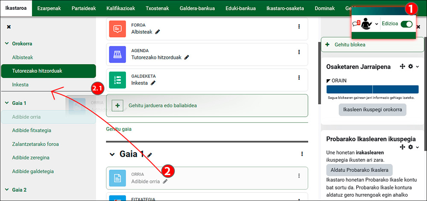Collapse the Gaia 1 heading chevron
The image size is (427, 201).
(x=112, y=154)
